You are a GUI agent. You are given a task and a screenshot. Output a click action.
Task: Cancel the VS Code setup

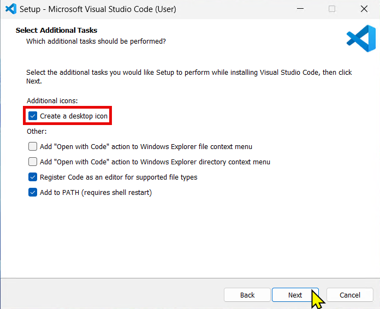pos(350,295)
